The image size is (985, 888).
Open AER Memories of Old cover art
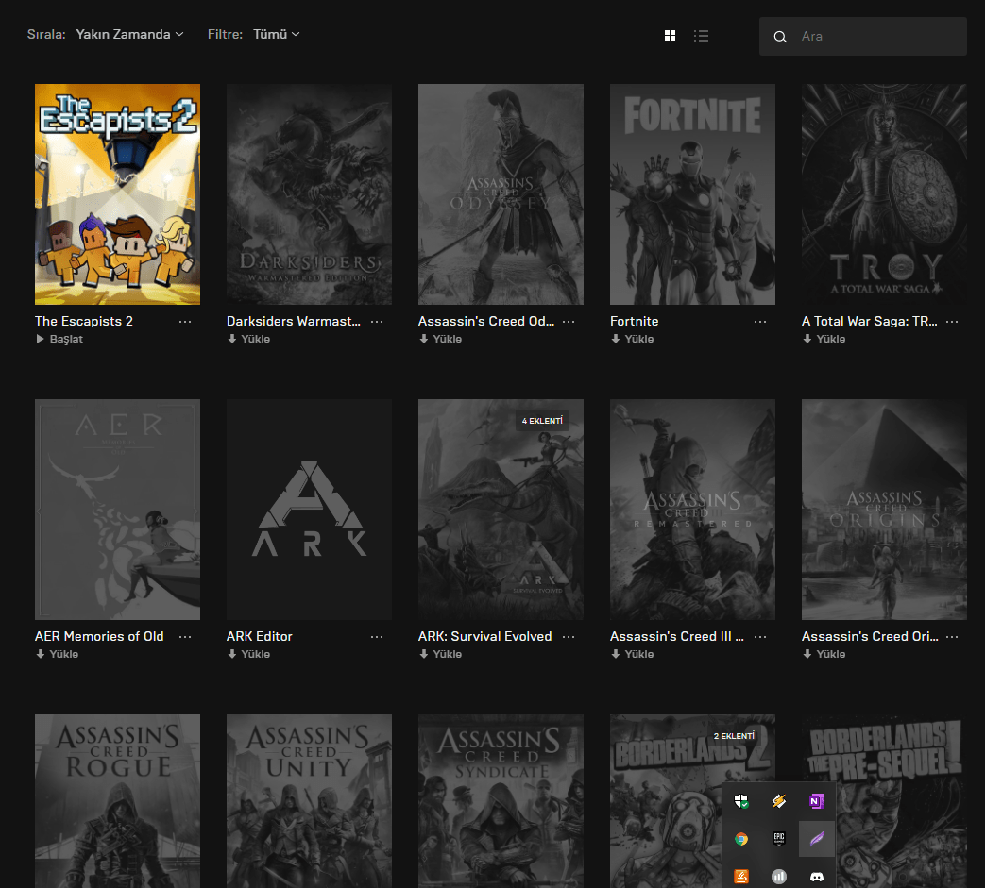pyautogui.click(x=117, y=510)
